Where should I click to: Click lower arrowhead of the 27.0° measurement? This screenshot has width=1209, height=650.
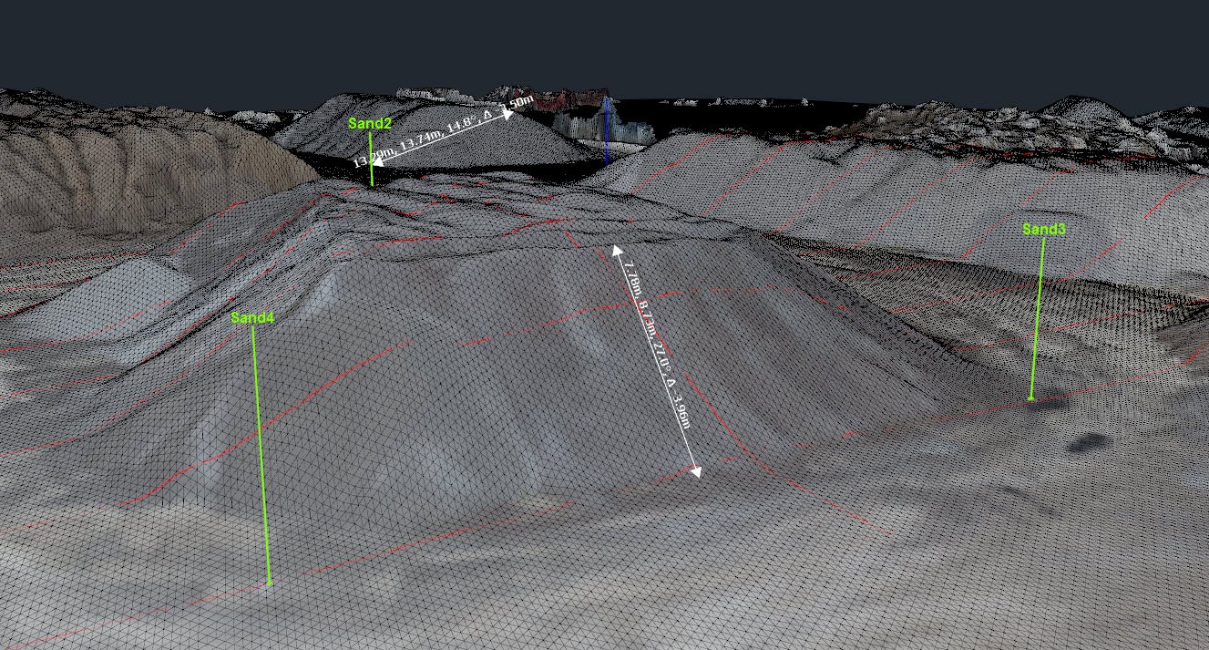(696, 471)
